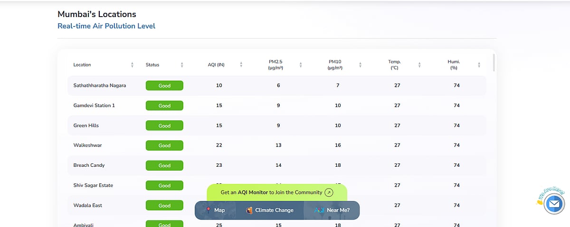Image resolution: width=570 pixels, height=227 pixels.
Task: Select the Sathathharatha Nagara location row
Action: 99,85
